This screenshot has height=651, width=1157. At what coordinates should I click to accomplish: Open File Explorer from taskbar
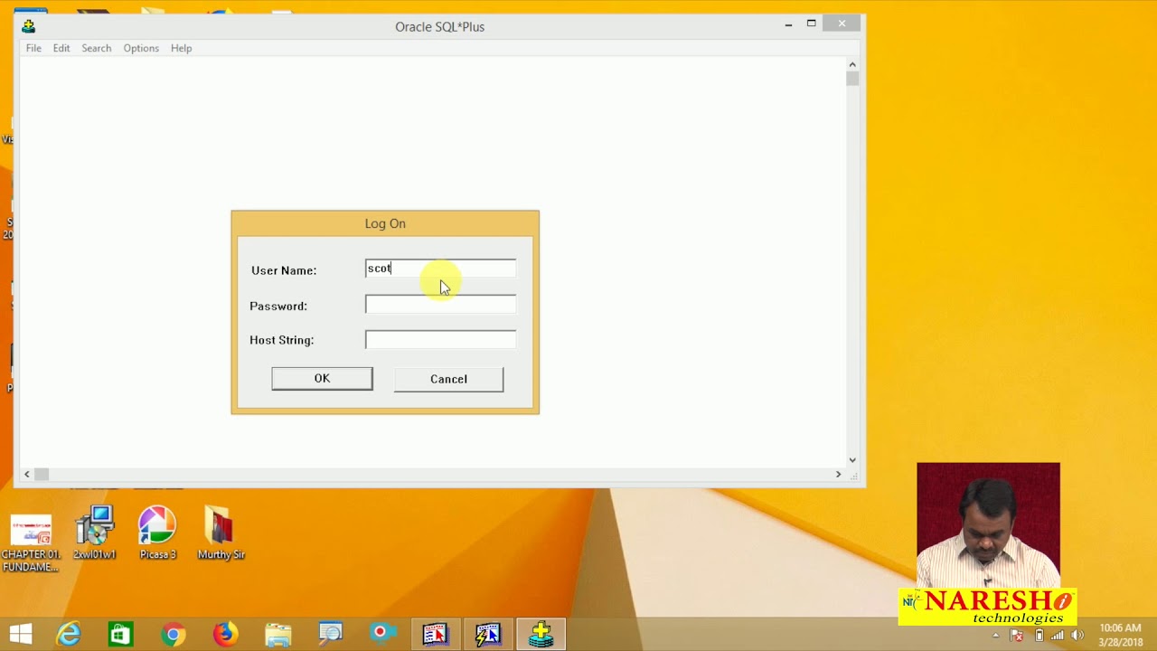point(277,635)
